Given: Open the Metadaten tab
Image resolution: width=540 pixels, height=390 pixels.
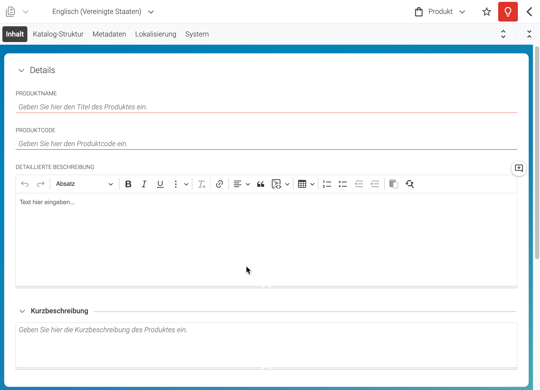Looking at the screenshot, I should (x=109, y=34).
